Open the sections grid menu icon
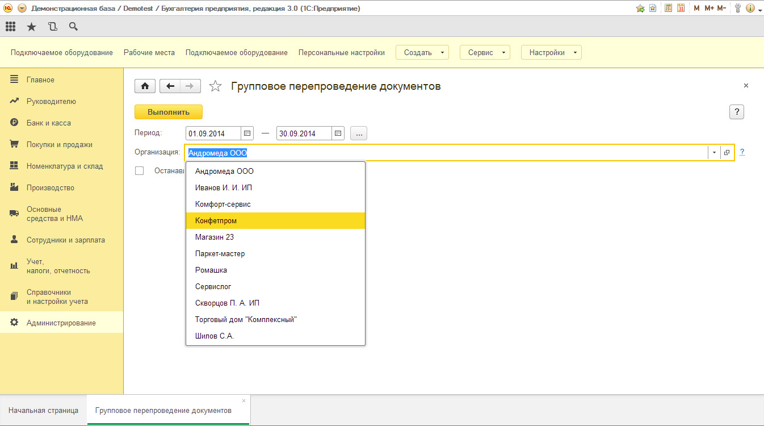 [10, 26]
